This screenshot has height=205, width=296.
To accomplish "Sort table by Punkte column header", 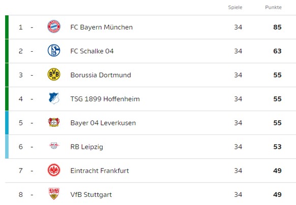I will pos(273,7).
